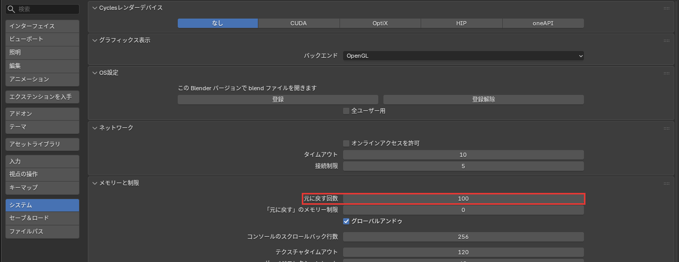Switch to the ビューポート section
Image resolution: width=679 pixels, height=262 pixels.
click(x=42, y=39)
